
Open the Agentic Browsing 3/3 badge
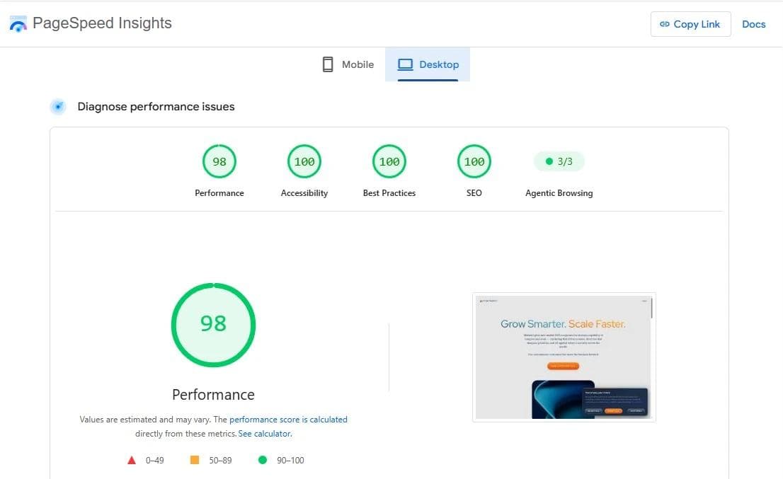point(559,161)
